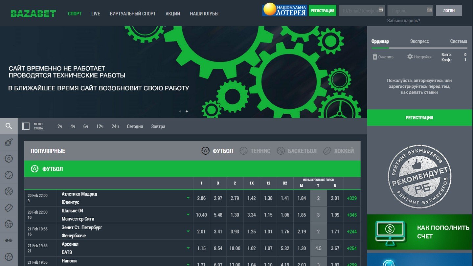
Task: Pick over-goals odds 2.01 in Атлетико row
Action: pos(335,198)
